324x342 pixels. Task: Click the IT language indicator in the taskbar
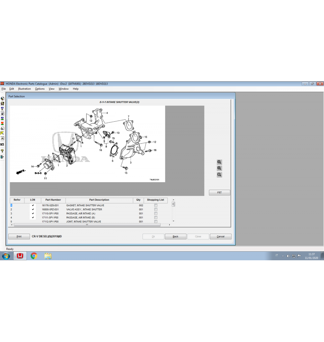(276, 255)
